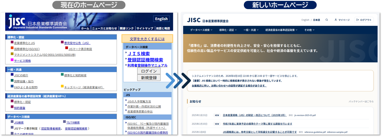Screen dimensions: 383x138
Task: Open the search magnifier icon on new homepage
Action: tap(327, 20)
